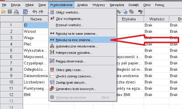Click the Punktynaeg... variable name cell
Viewport: 182px width, 109px height.
coord(36,88)
